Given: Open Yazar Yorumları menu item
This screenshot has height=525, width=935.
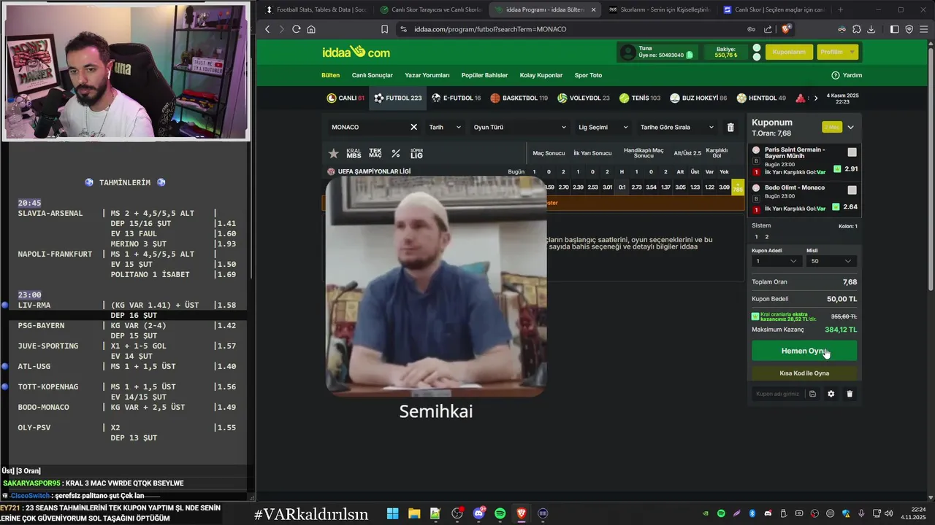Looking at the screenshot, I should [x=427, y=75].
